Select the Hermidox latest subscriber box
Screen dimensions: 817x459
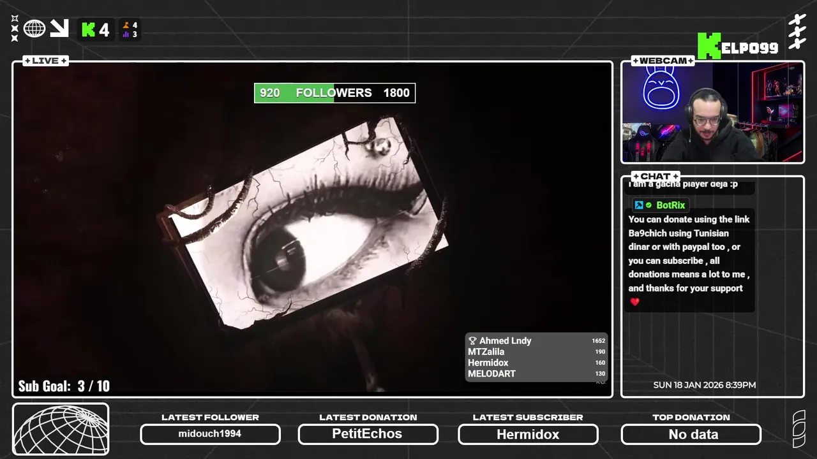(x=528, y=434)
